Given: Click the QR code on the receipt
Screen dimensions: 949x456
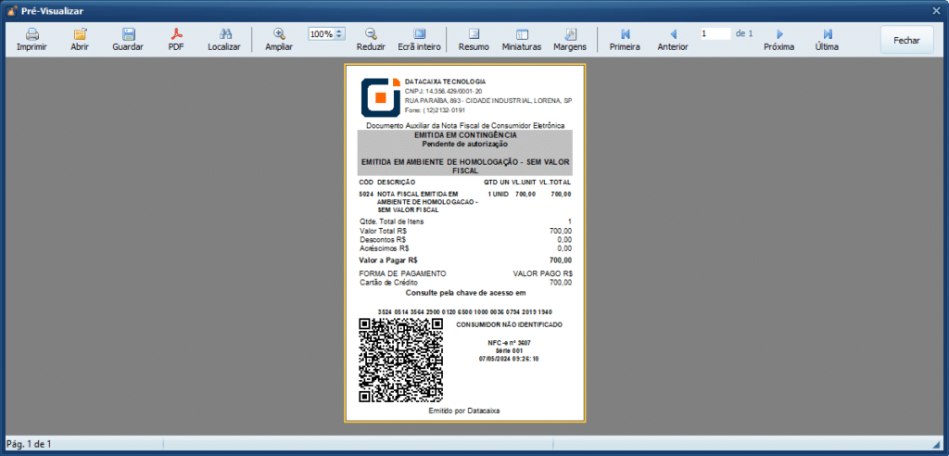Looking at the screenshot, I should click(x=400, y=361).
